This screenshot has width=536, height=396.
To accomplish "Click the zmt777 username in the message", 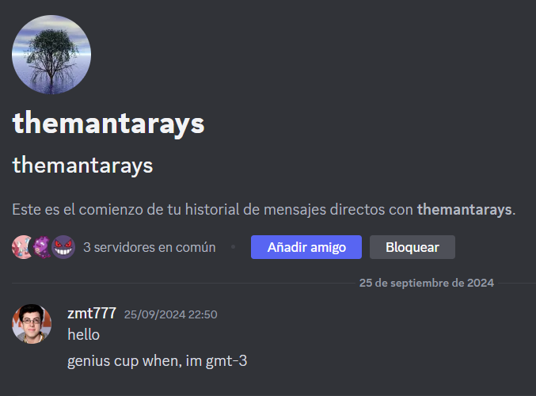I will click(x=92, y=314).
